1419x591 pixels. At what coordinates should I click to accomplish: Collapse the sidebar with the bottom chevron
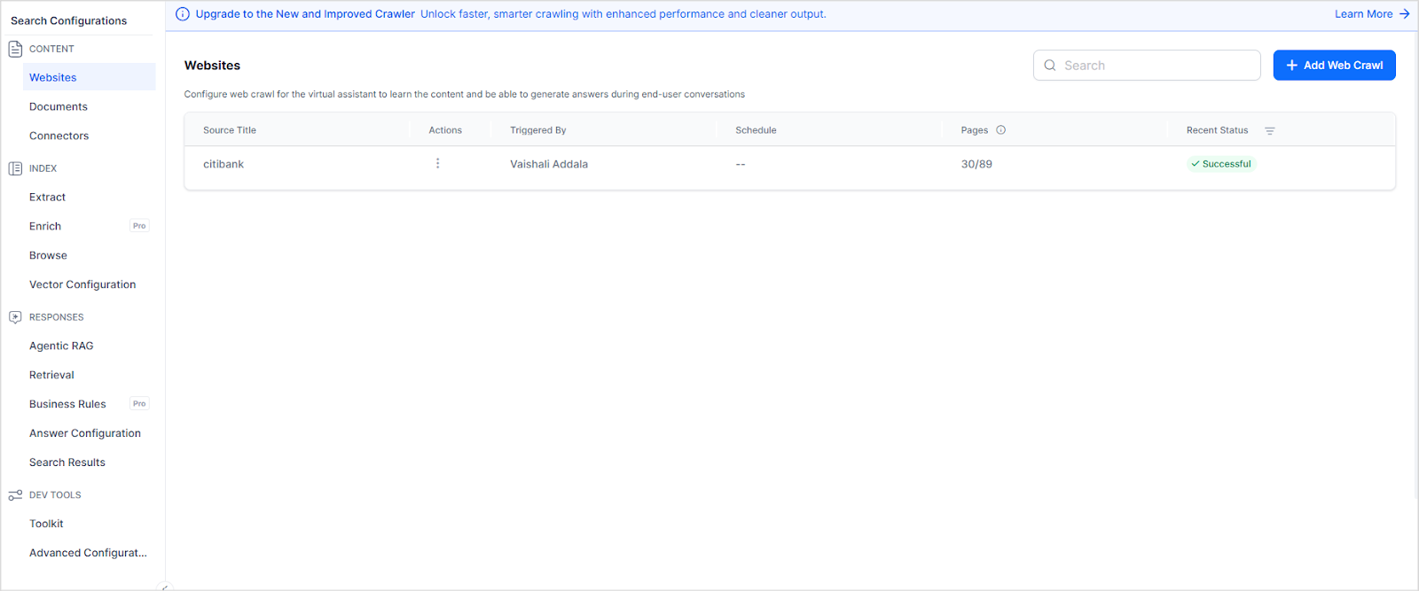click(x=163, y=587)
